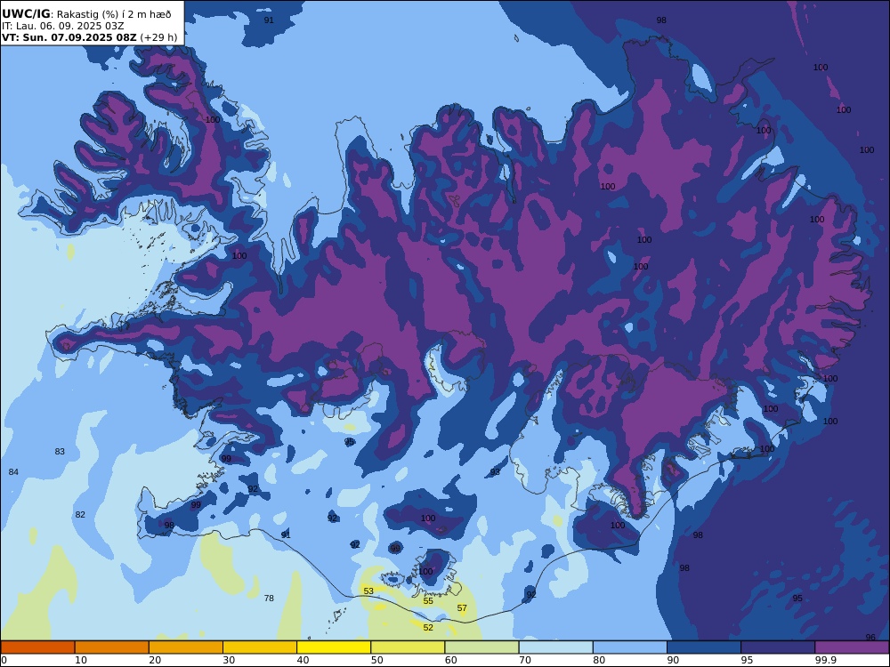Image resolution: width=890 pixels, height=667 pixels.
Task: Click the '99.9' legend tick label
Action: pos(825,660)
